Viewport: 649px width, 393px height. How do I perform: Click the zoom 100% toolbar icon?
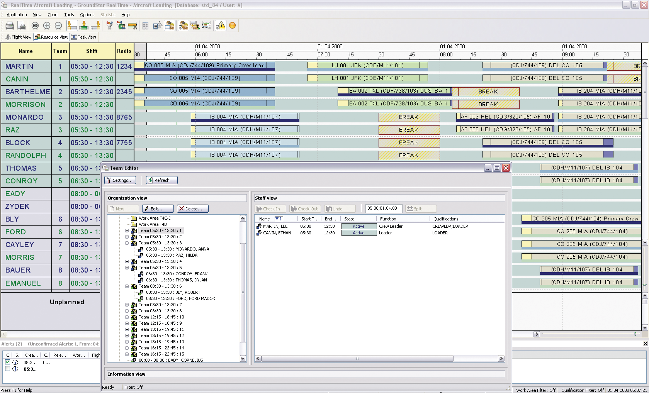pos(35,25)
